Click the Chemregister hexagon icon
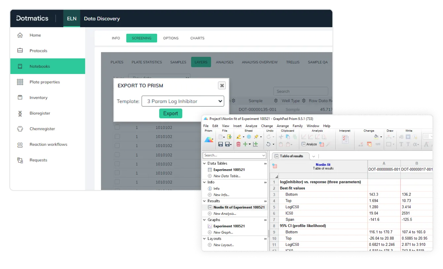The height and width of the screenshot is (269, 443). [x=20, y=129]
